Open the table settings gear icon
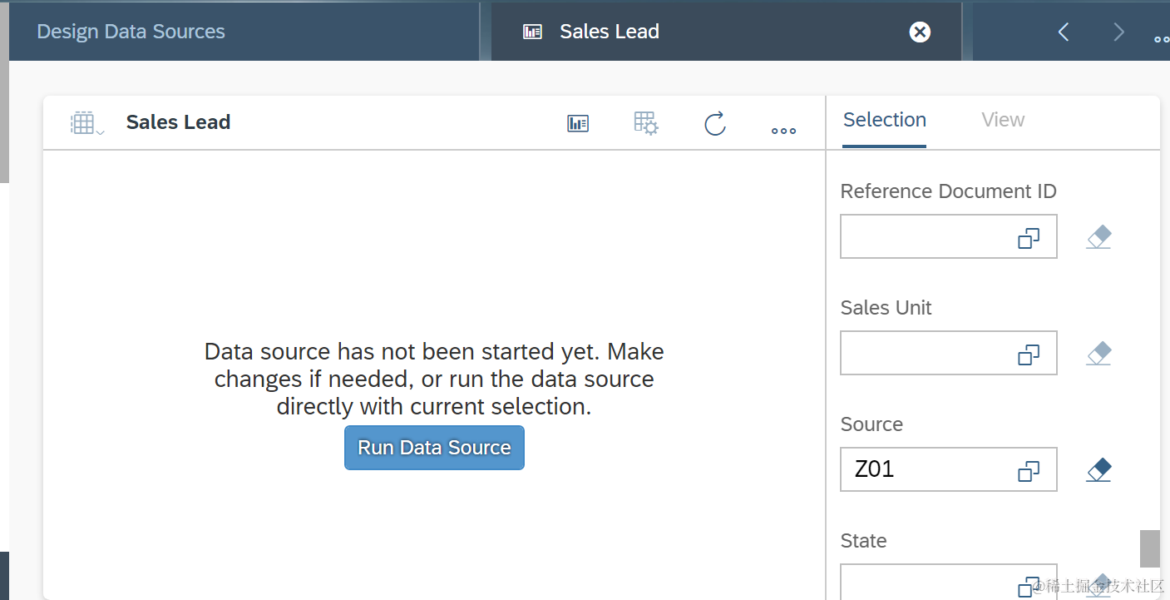The image size is (1170, 600). (646, 123)
